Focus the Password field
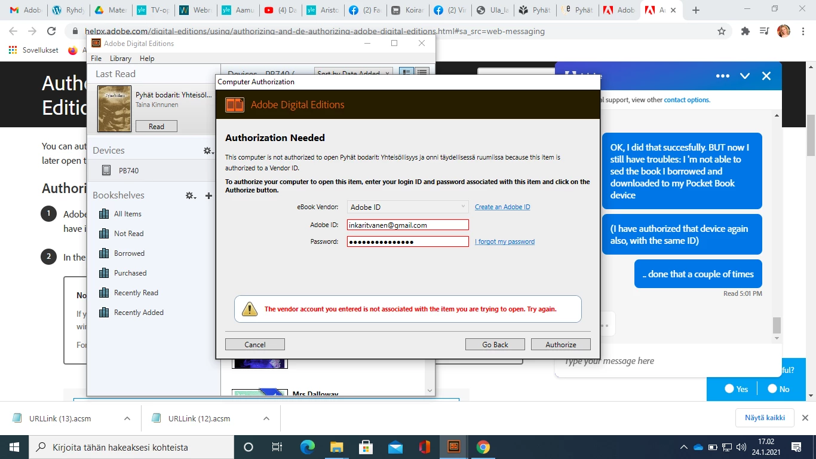The height and width of the screenshot is (459, 816). tap(407, 241)
